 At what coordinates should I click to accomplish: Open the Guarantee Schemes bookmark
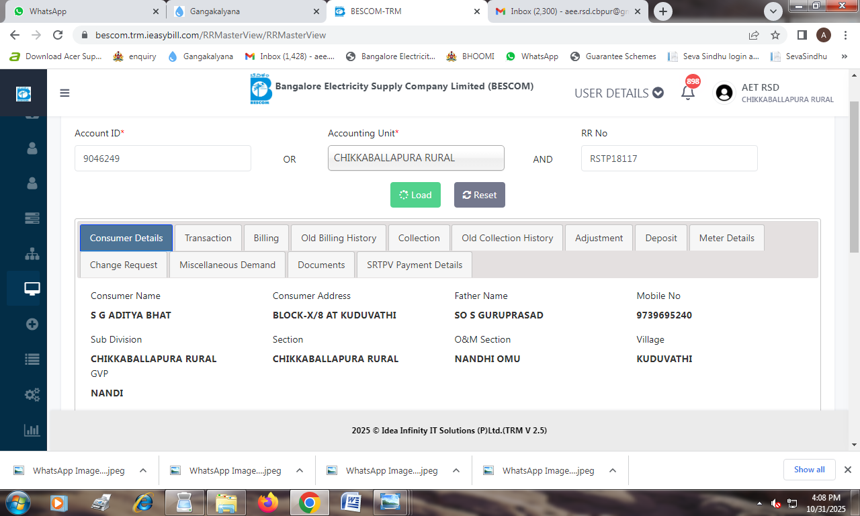pos(613,56)
